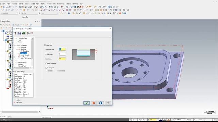Image resolution: width=218 pixels, height=122 pixels.
Task: Click the Max rough step input field
Action: coord(62,49)
